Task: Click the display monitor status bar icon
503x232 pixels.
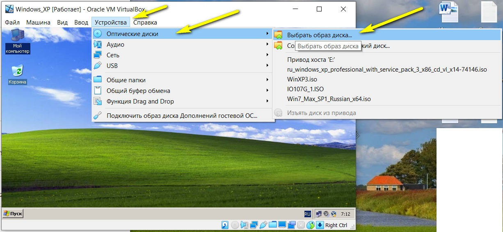Action: pos(282,225)
